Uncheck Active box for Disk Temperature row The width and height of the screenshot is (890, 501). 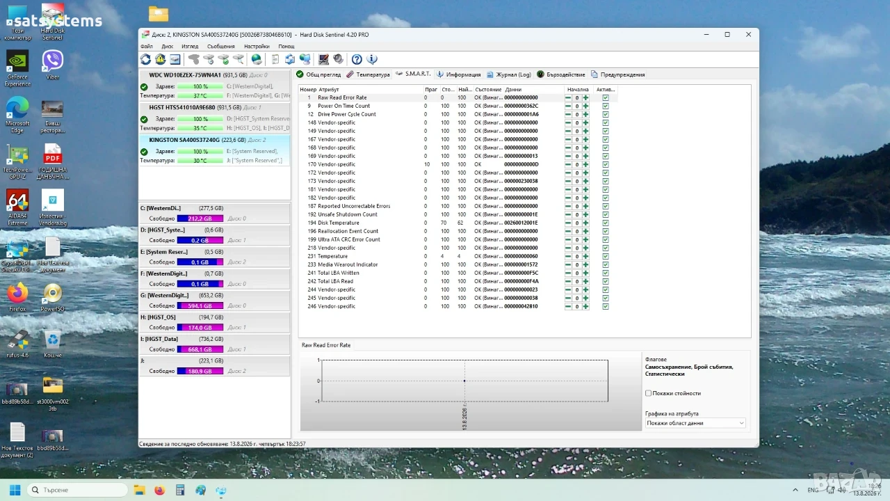coord(606,223)
